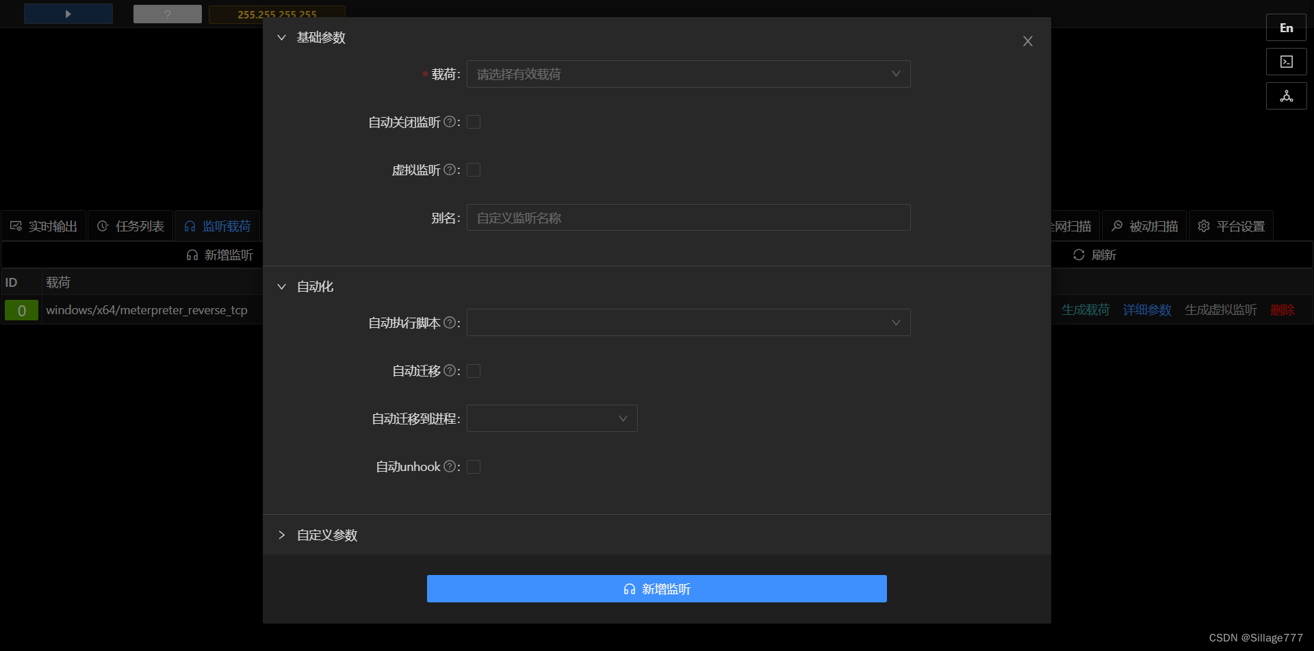The height and width of the screenshot is (651, 1314).
Task: Click the dropdown arrow in 载荷 field
Action: pyautogui.click(x=896, y=74)
